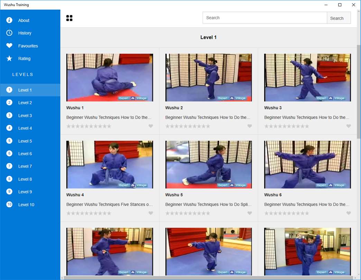Select Level 3 label in sidebar
The height and width of the screenshot is (280, 361).
[25, 115]
